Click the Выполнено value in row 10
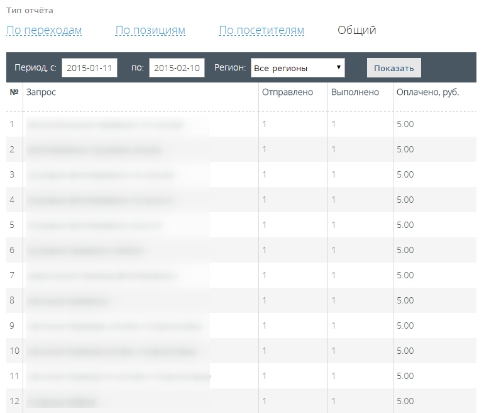The height and width of the screenshot is (413, 484). 334,351
